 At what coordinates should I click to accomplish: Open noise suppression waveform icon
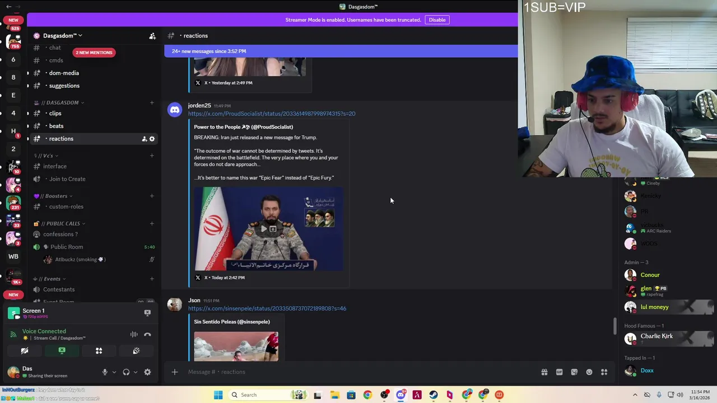tap(134, 335)
